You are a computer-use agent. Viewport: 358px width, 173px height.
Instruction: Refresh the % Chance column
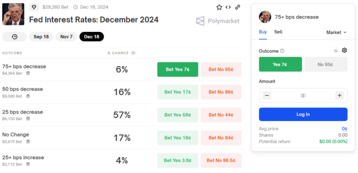point(133,53)
